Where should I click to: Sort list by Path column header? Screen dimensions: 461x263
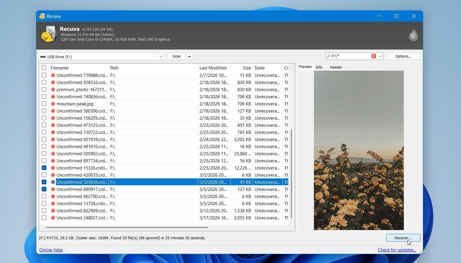(153, 68)
